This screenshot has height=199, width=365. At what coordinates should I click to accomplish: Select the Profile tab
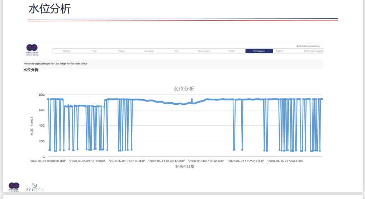(x=232, y=51)
